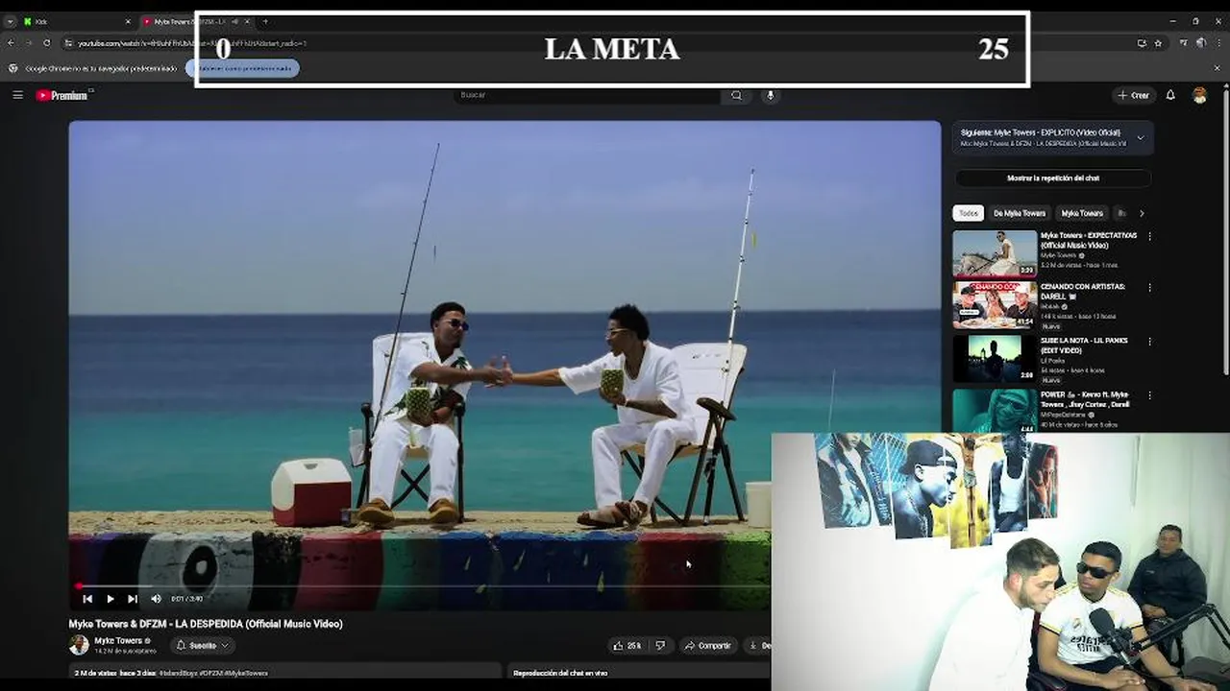This screenshot has height=691, width=1230.
Task: Expand the Siguiente mix playlist panel
Action: tap(1140, 137)
